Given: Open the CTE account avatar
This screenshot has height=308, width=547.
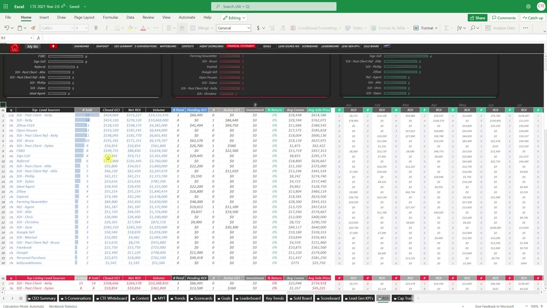Looking at the screenshot, I should coord(541,6).
